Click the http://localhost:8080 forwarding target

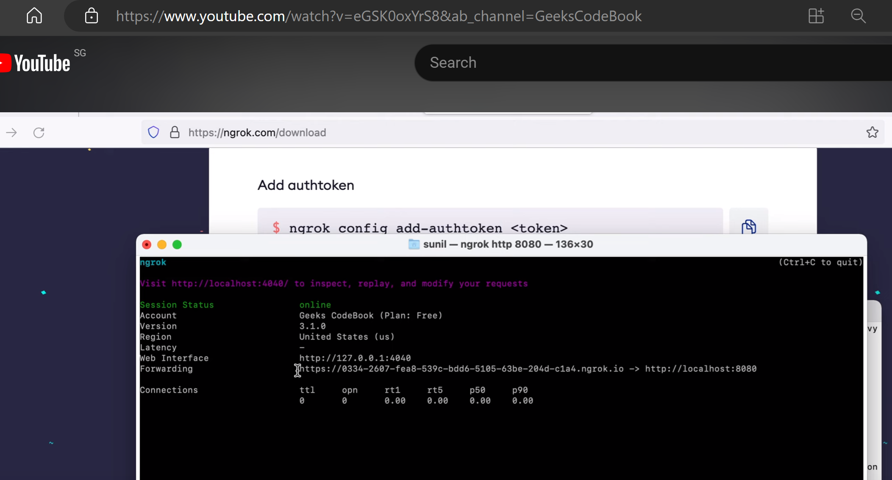(x=701, y=369)
